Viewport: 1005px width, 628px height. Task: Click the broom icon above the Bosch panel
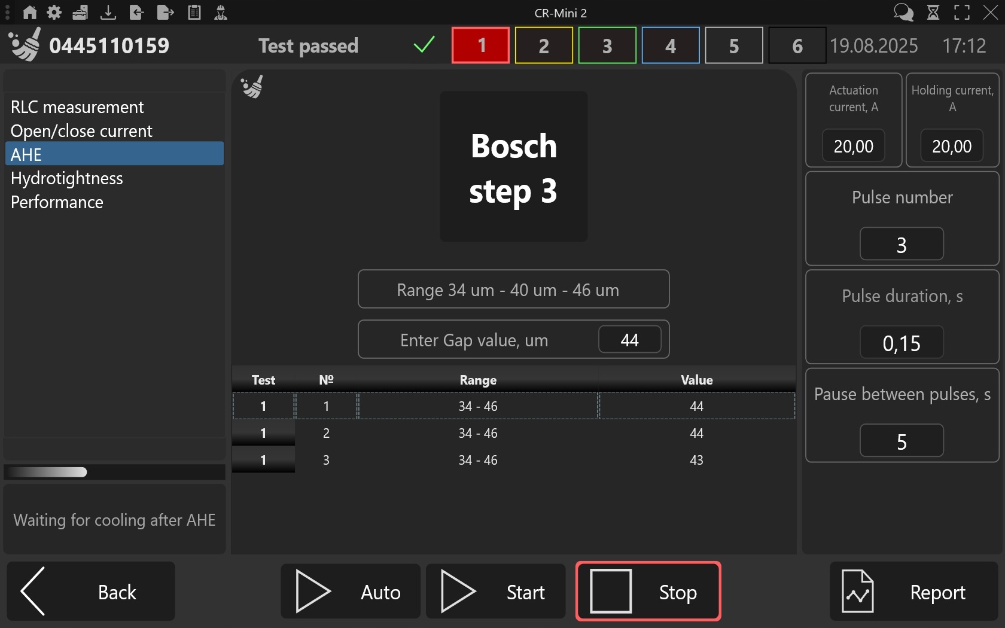252,87
